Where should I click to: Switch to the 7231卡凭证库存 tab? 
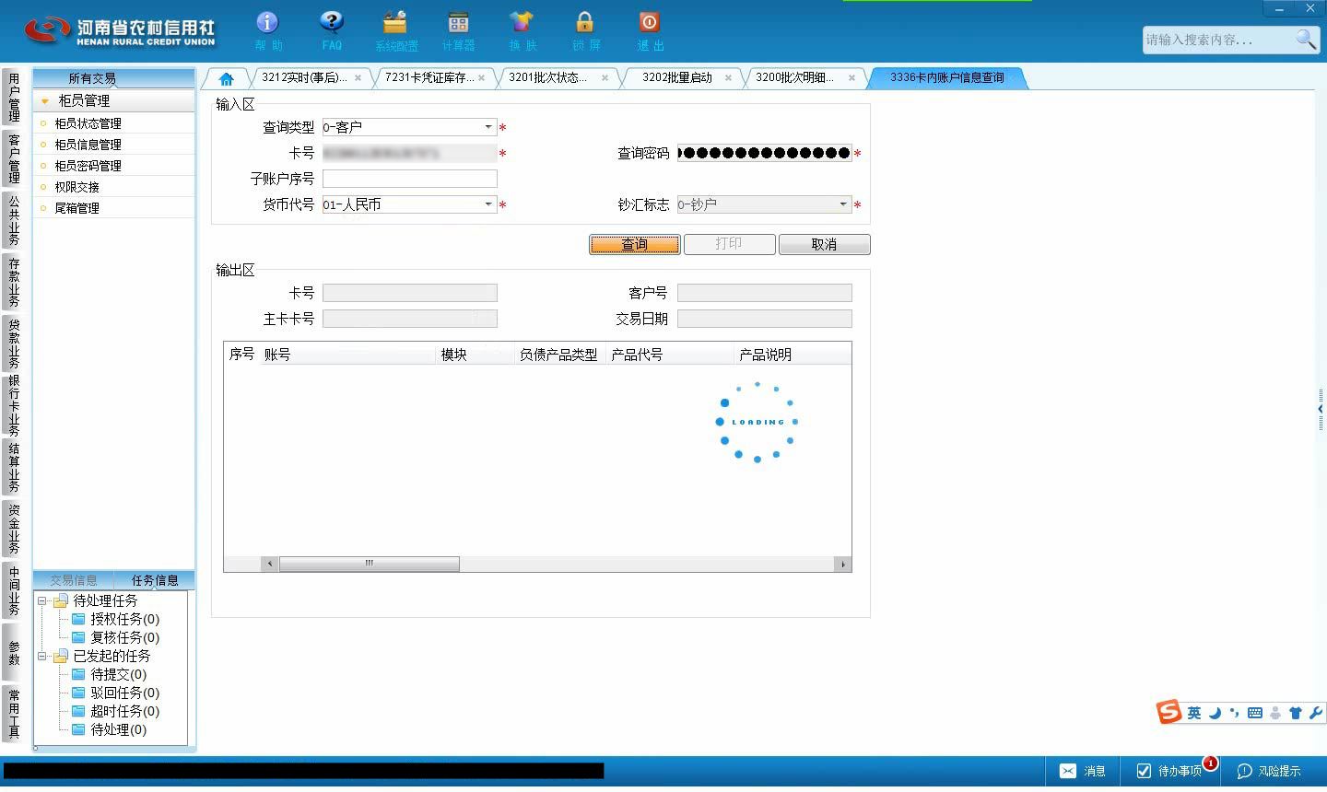coord(429,78)
